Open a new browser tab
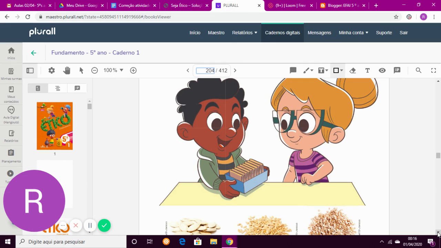The height and width of the screenshot is (248, 441). tap(376, 6)
